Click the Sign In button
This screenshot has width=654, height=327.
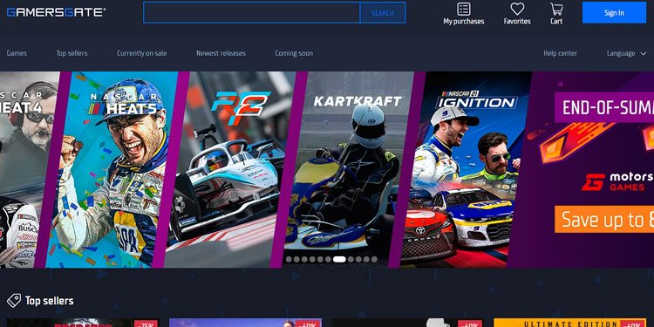pyautogui.click(x=614, y=12)
